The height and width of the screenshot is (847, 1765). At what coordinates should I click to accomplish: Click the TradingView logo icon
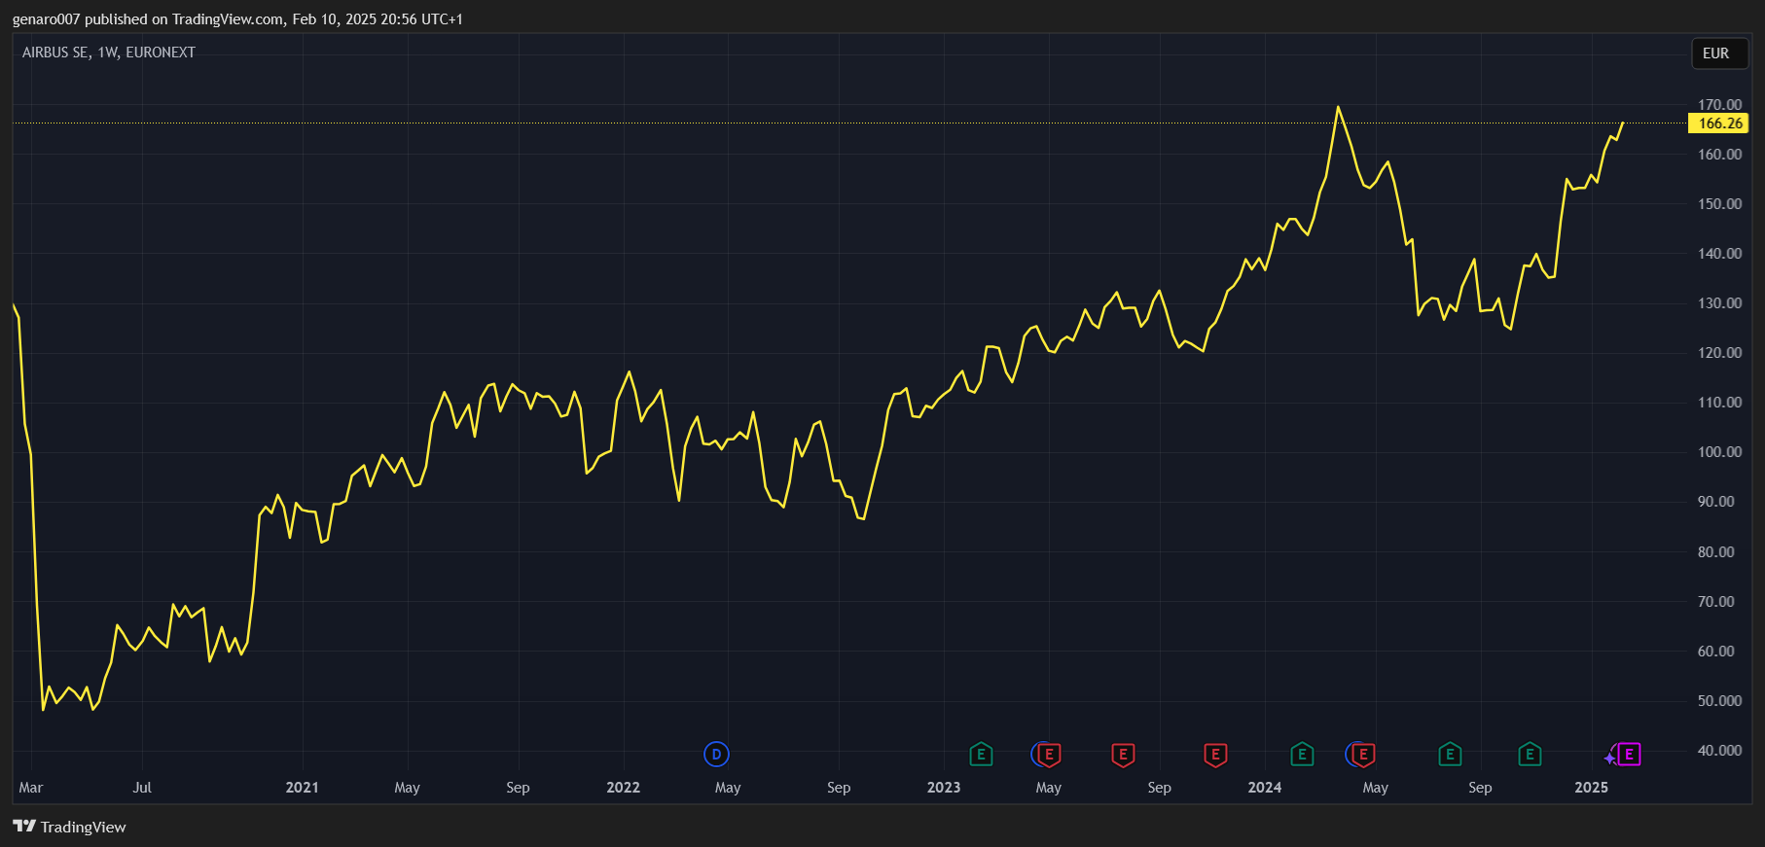24,827
